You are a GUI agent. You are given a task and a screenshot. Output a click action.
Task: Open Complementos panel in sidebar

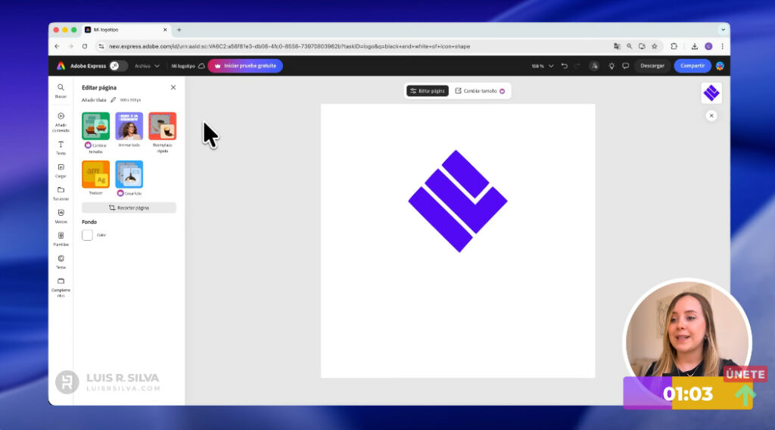coord(61,287)
